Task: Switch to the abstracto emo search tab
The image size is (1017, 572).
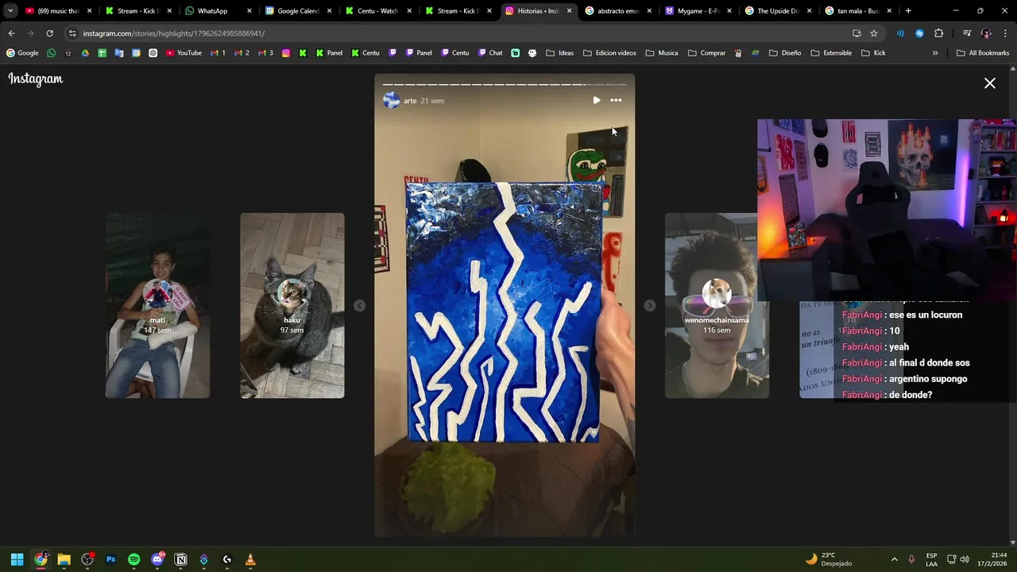Action: pos(617,11)
